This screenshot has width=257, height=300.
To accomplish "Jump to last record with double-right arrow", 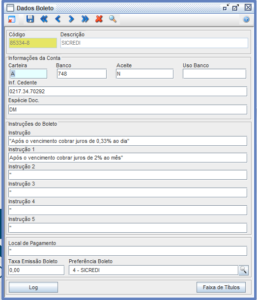I will coord(85,19).
